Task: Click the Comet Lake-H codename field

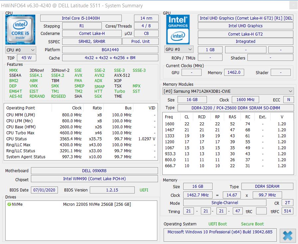Action: (92, 34)
